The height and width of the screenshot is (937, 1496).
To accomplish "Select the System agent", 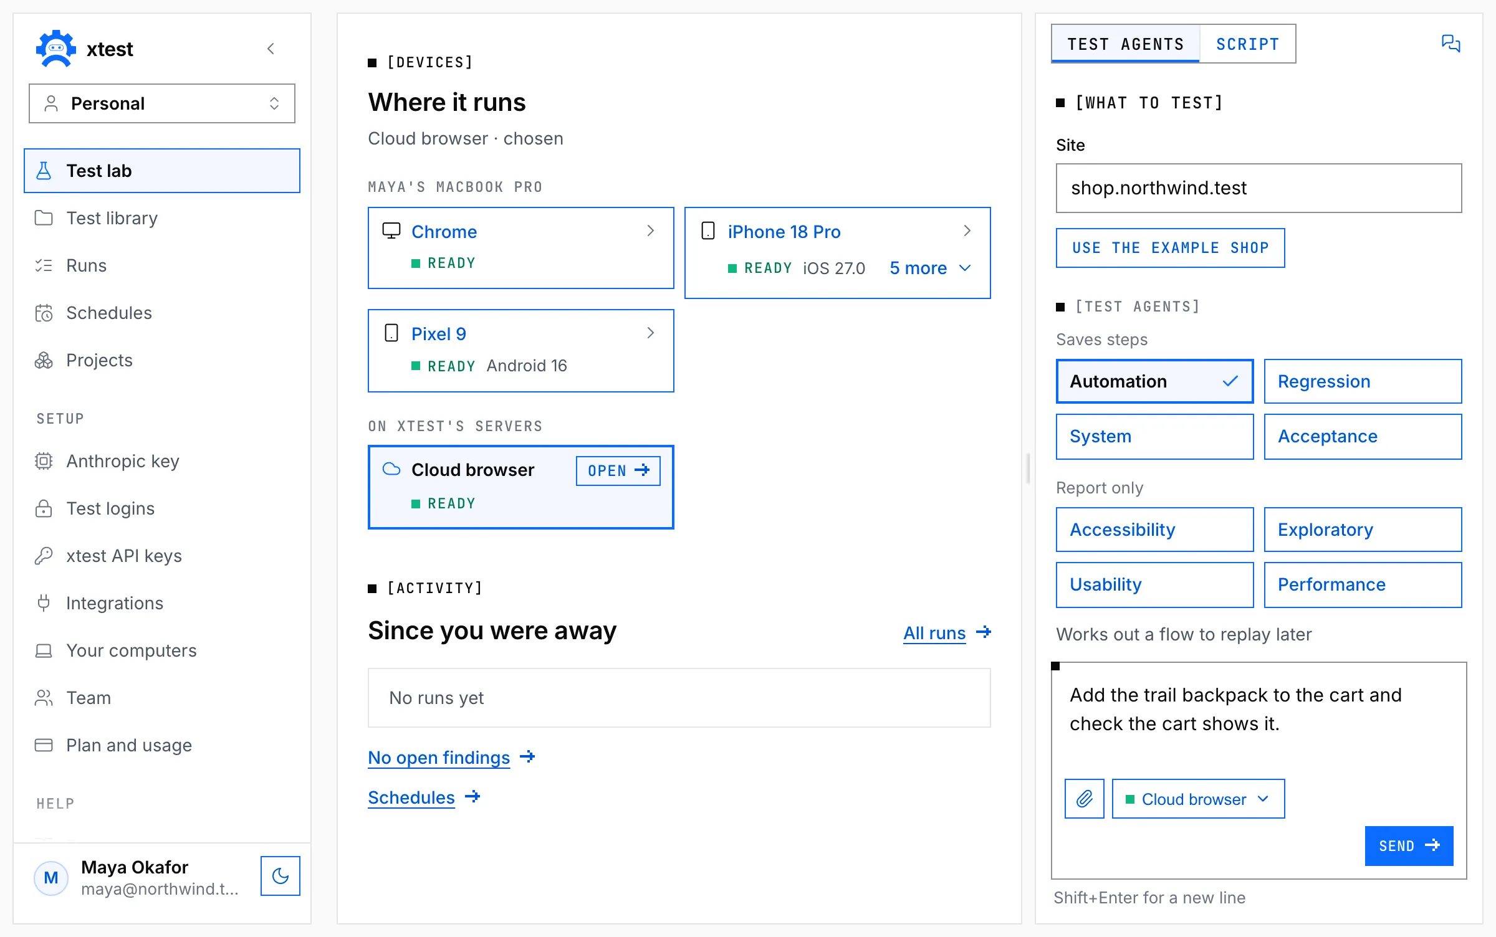I will [1155, 437].
